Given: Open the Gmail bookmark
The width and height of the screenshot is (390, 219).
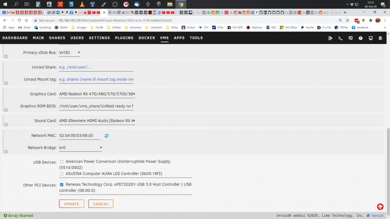Looking at the screenshot, I should click(x=24, y=28).
